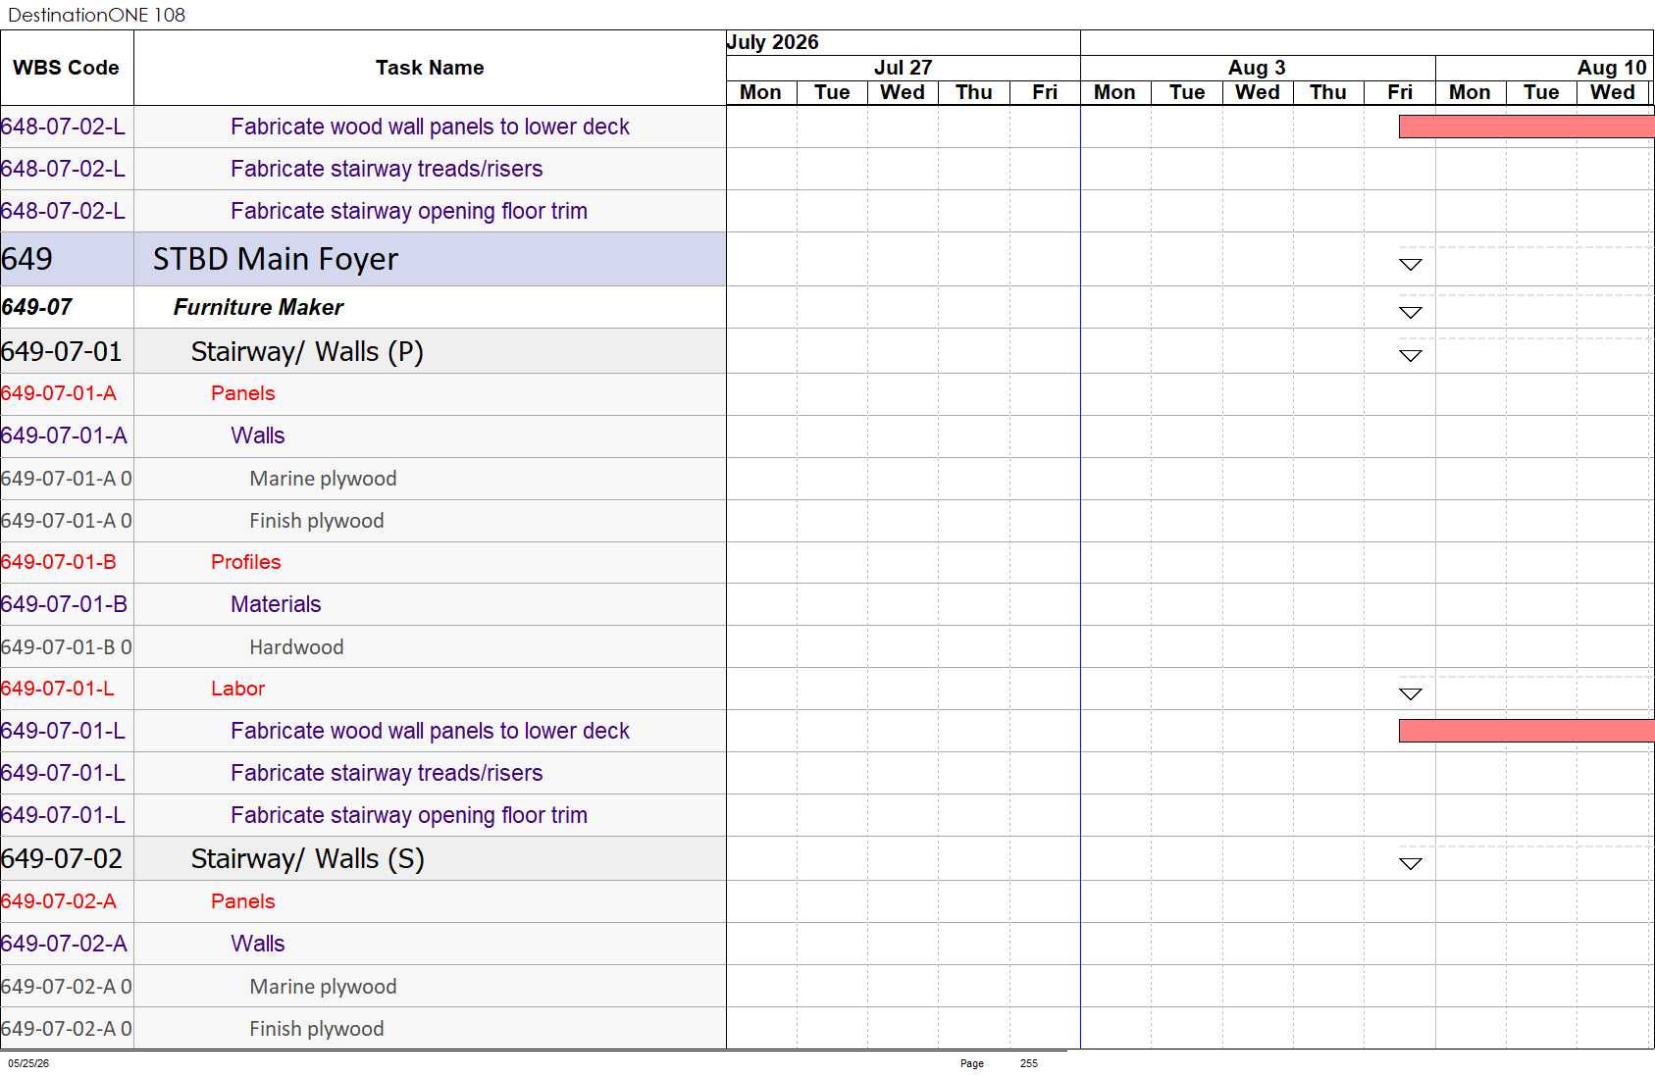Click the Hardwood material task
Image resolution: width=1655 pixels, height=1076 pixels.
pos(296,647)
